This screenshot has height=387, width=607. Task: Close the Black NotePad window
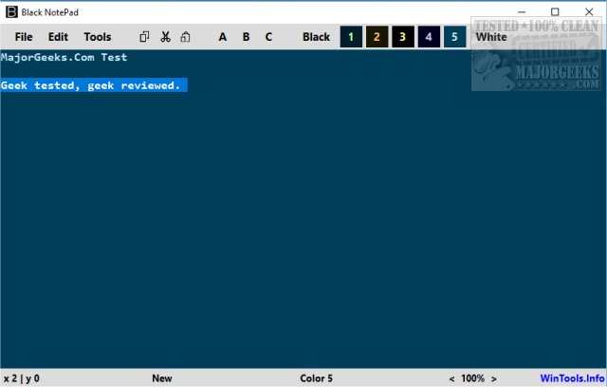589,12
